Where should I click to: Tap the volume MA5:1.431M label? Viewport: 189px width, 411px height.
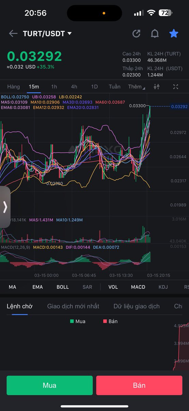41,220
